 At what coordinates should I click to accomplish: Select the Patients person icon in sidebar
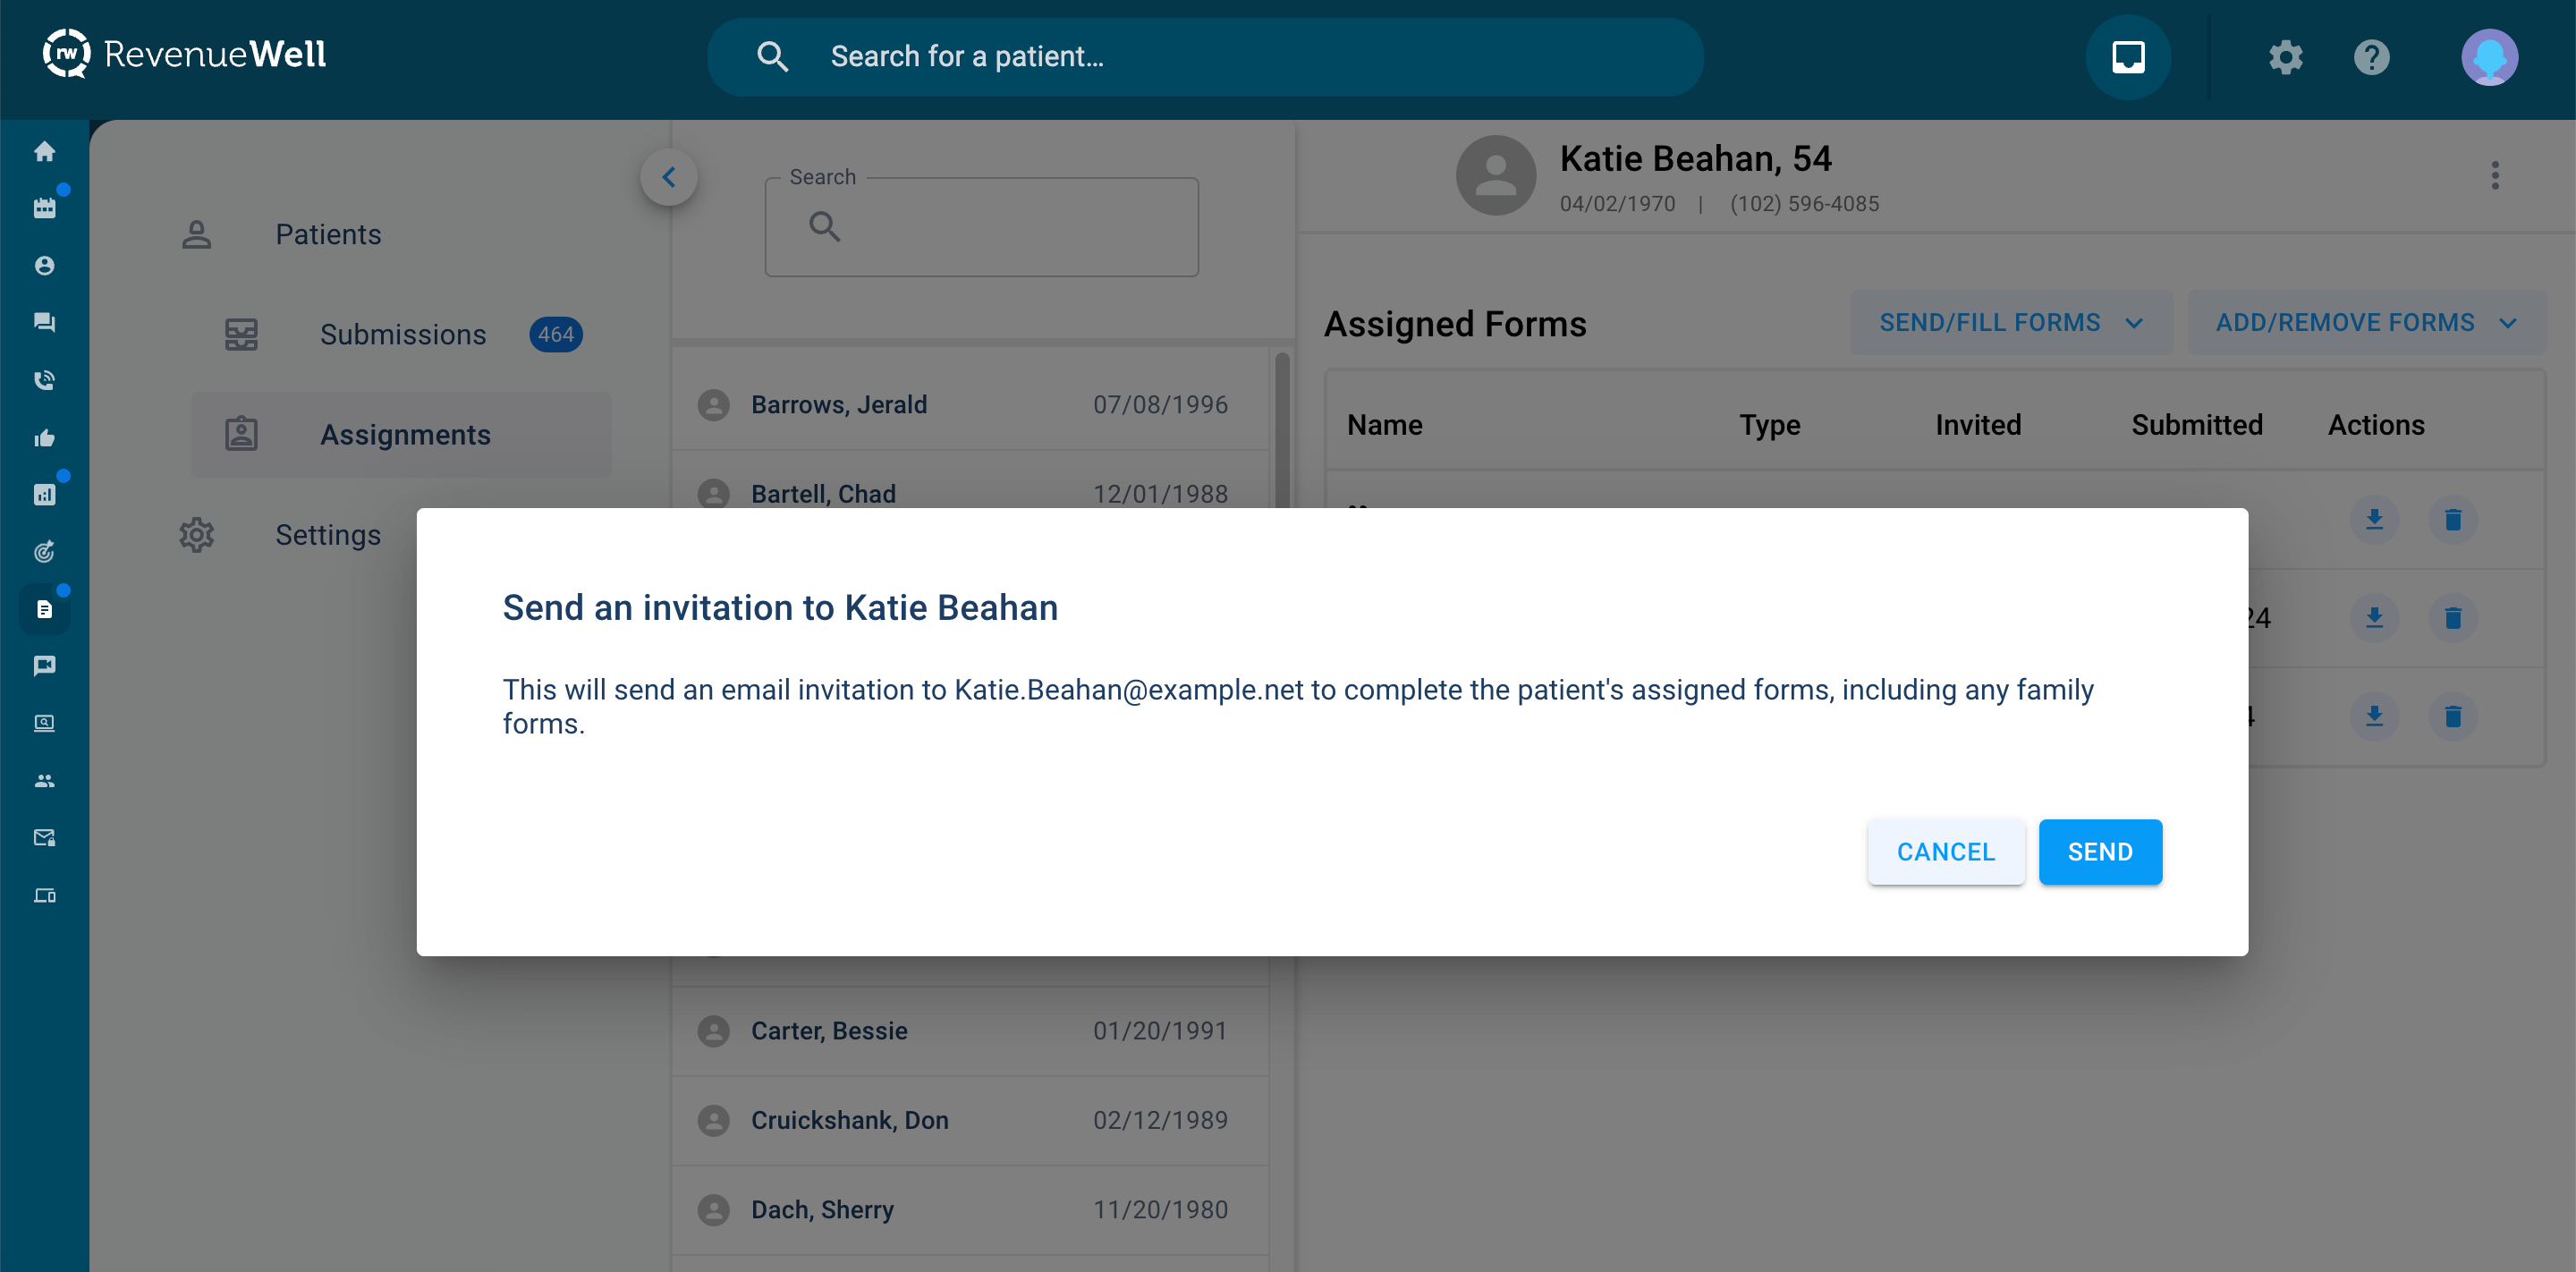(44, 265)
